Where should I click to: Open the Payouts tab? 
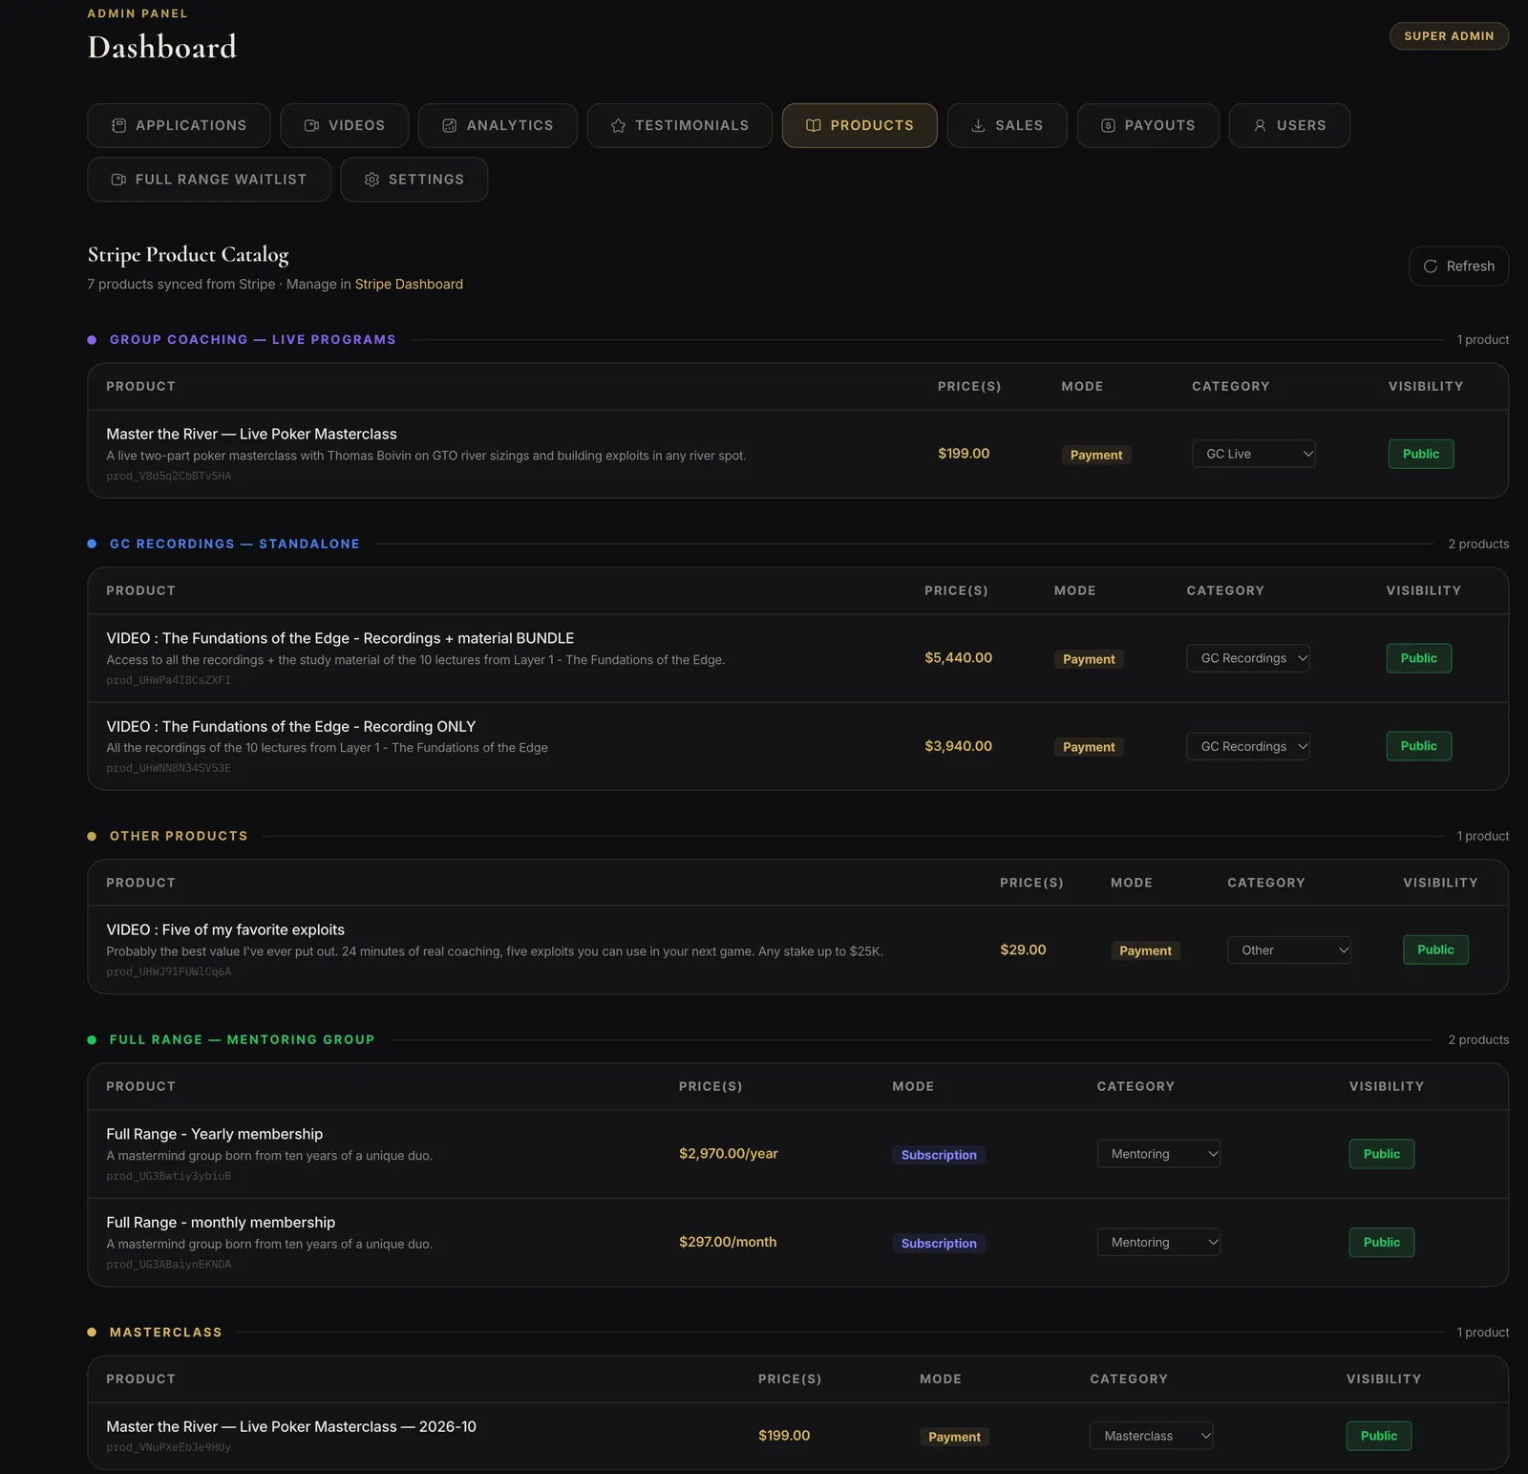click(x=1147, y=125)
